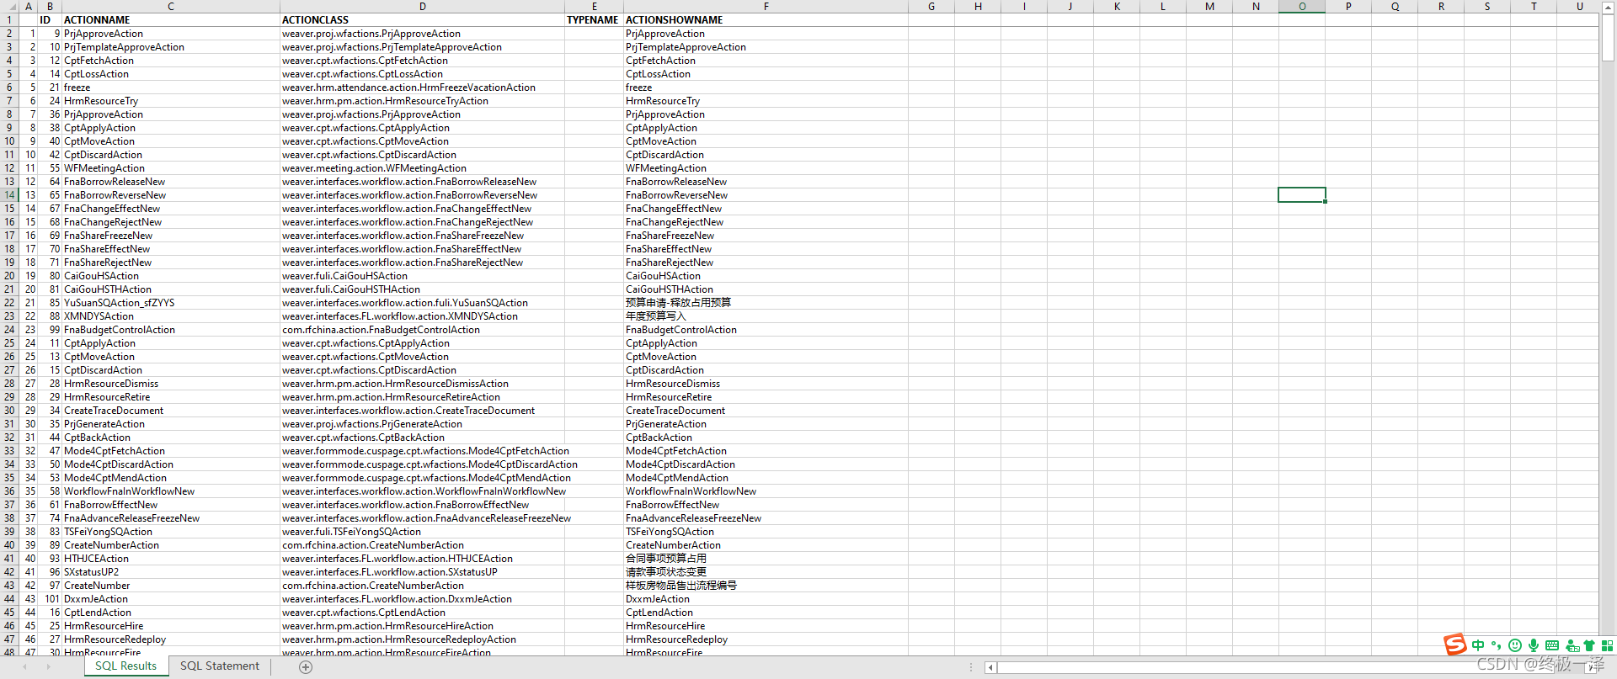The image size is (1617, 679).
Task: Select row 22 header
Action: point(9,302)
